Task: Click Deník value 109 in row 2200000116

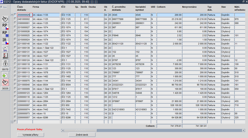Action: [x=84, y=97]
